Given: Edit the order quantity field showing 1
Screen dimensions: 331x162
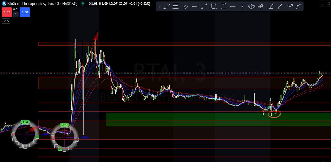Looking at the screenshot, I should tap(15, 14).
